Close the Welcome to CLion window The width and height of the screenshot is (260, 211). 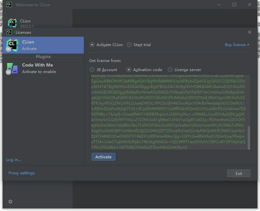(x=250, y=5)
